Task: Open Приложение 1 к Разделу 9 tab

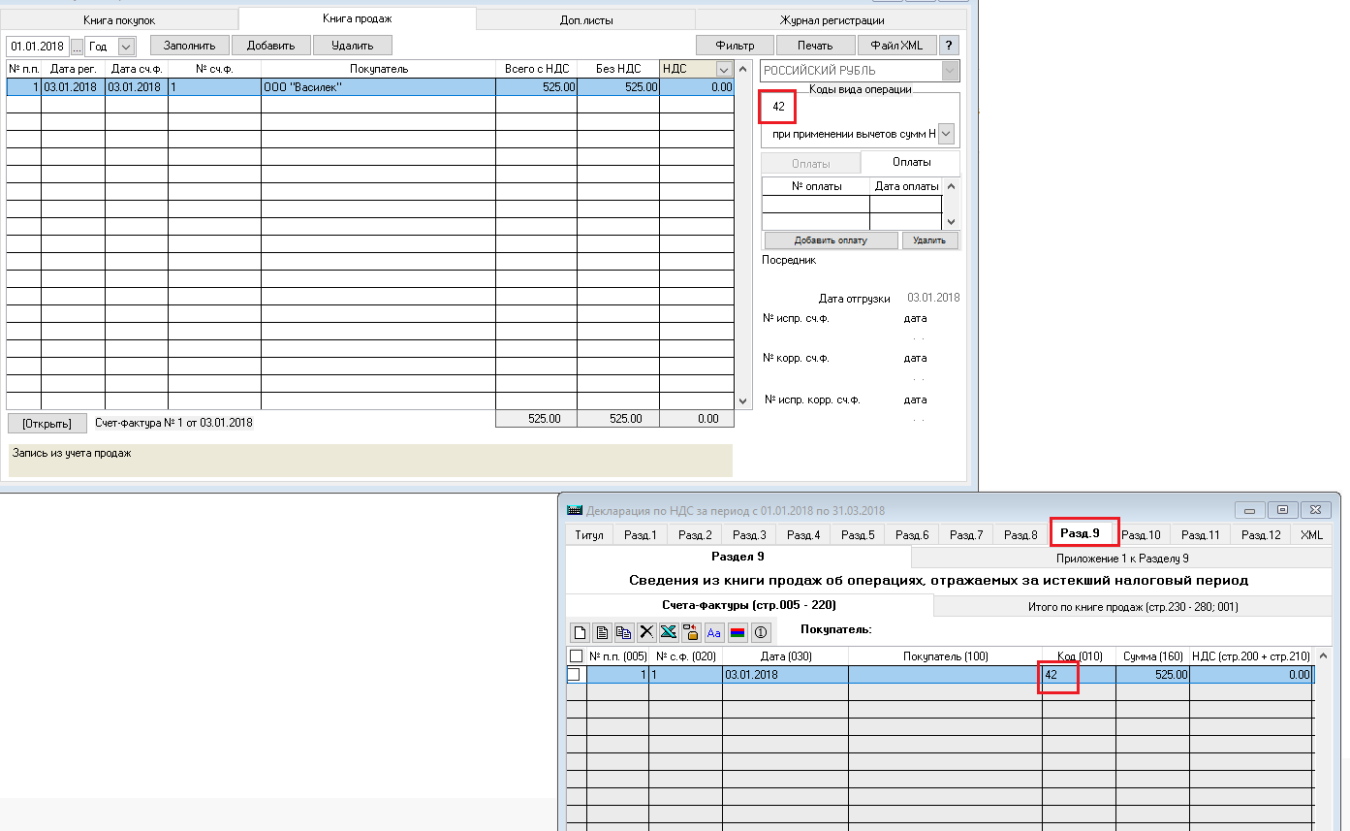Action: click(x=1122, y=559)
